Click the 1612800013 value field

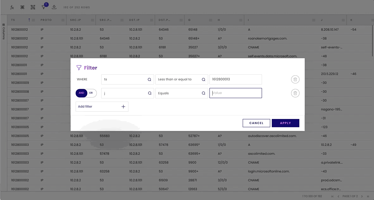click(x=236, y=79)
